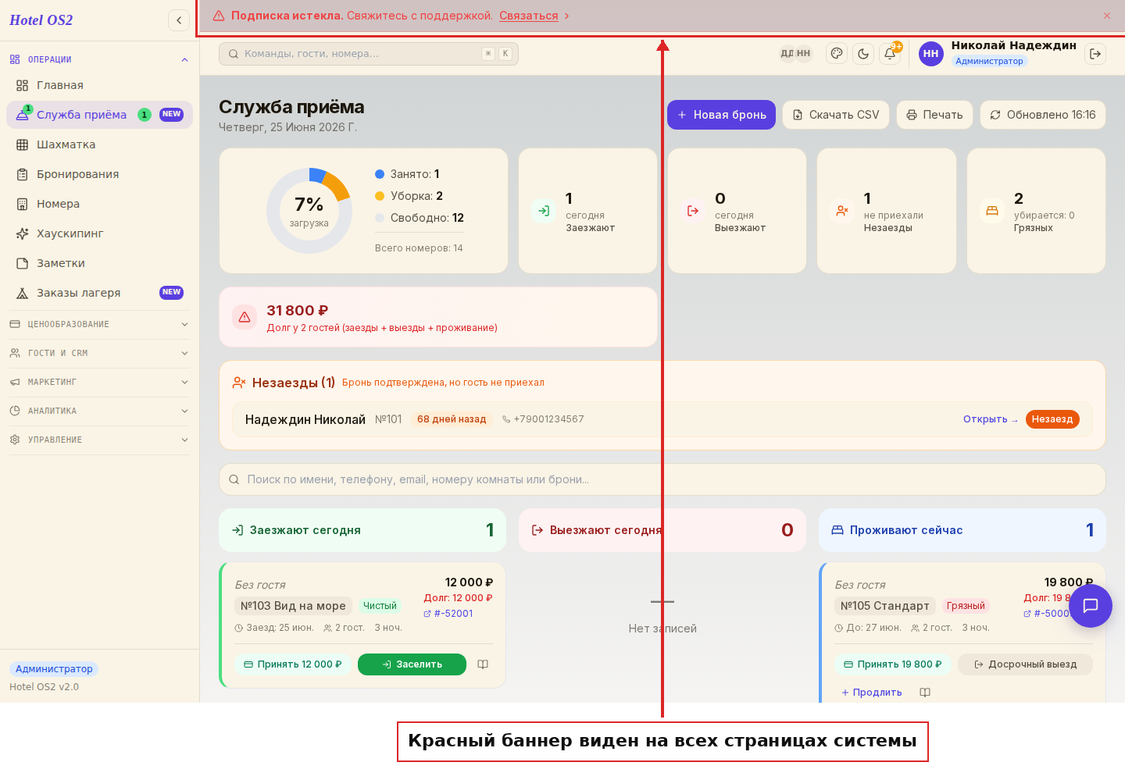Click phone number +79001234567
This screenshot has height=780, width=1125.
point(543,419)
